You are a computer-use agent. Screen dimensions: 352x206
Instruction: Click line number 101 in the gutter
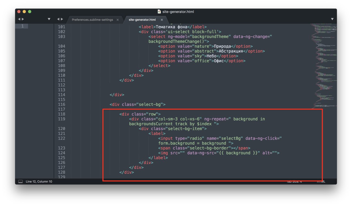pos(62,27)
